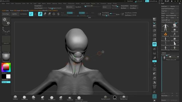Select the Inflat brush
The height and width of the screenshot is (102, 182).
coord(43,98)
